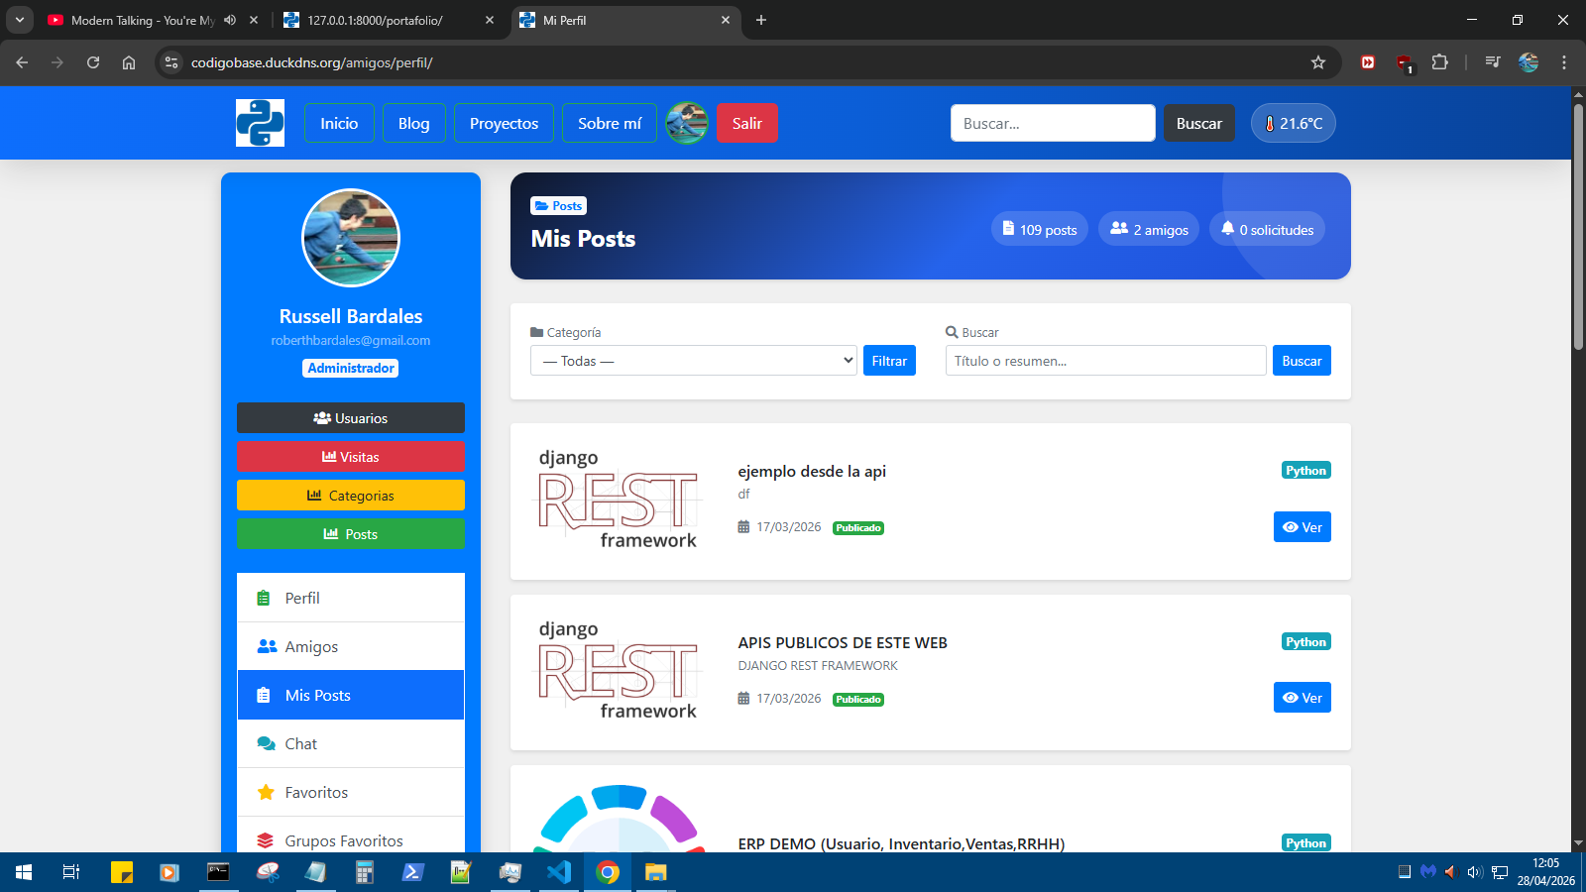Screen dimensions: 1586x892
Task: Open the system volume icon in tray
Action: pyautogui.click(x=1474, y=872)
